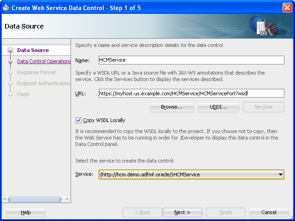
Task: Click the steps panel scroll-right arrow
Action: pyautogui.click(x=67, y=199)
